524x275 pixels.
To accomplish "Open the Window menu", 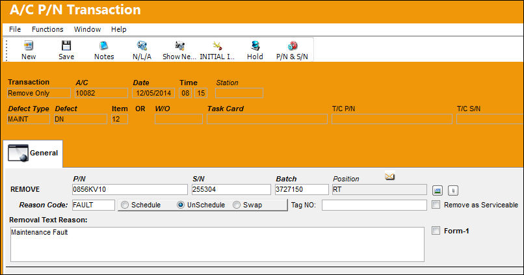I will [x=87, y=29].
